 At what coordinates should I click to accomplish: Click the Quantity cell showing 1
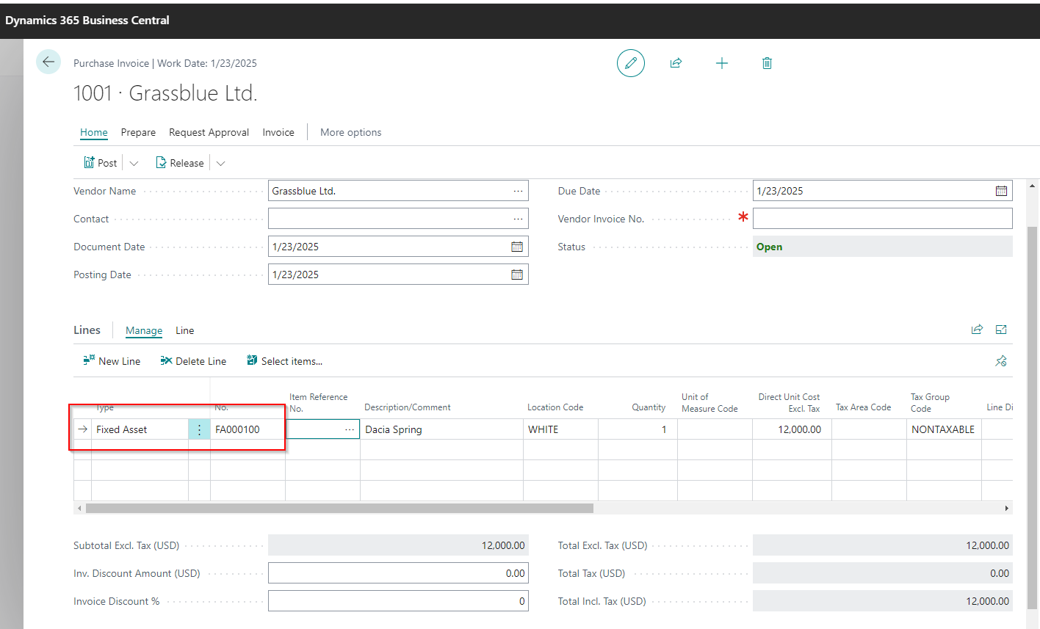638,429
